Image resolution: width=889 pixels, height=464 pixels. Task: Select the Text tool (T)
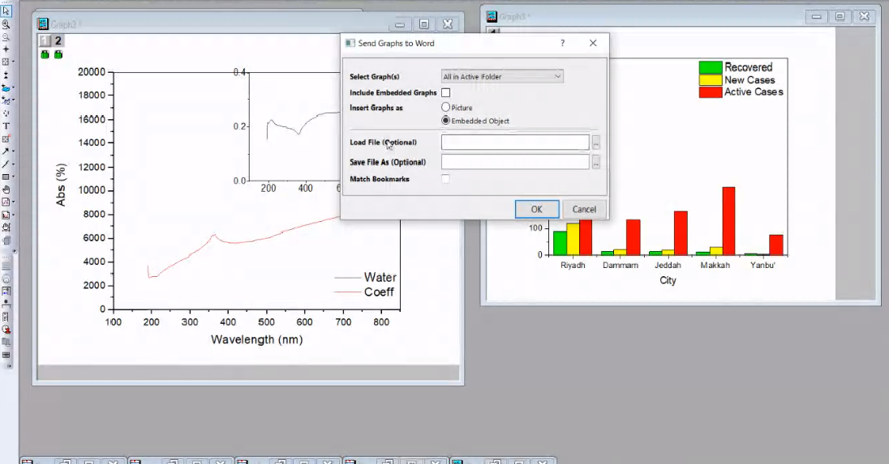coord(6,126)
